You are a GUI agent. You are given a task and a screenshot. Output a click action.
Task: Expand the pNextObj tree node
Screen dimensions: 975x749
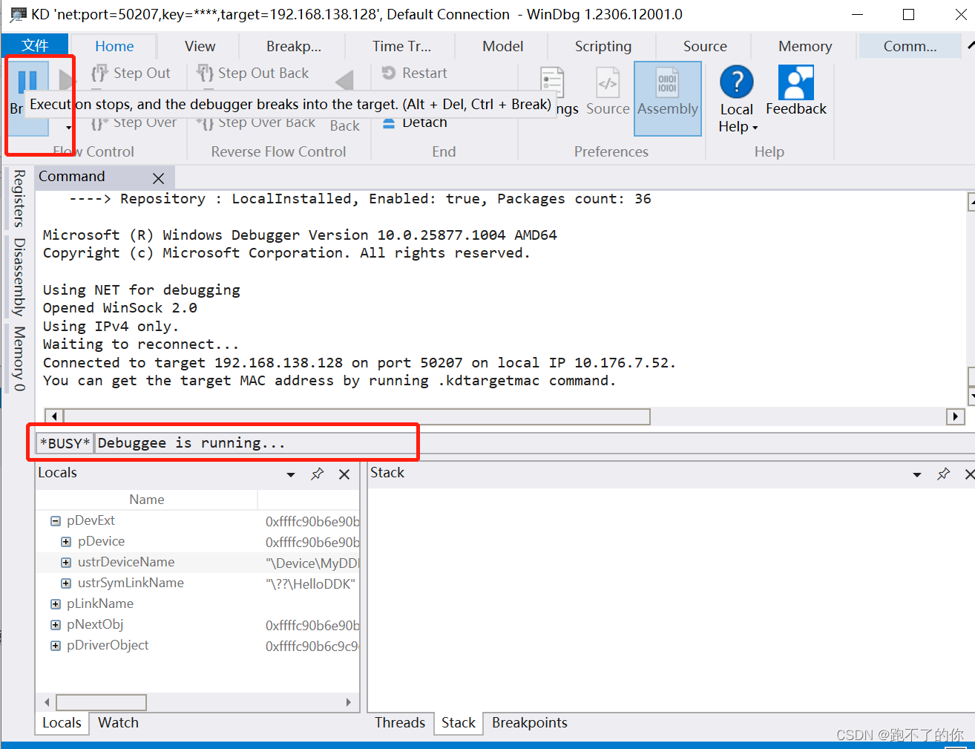coord(56,625)
